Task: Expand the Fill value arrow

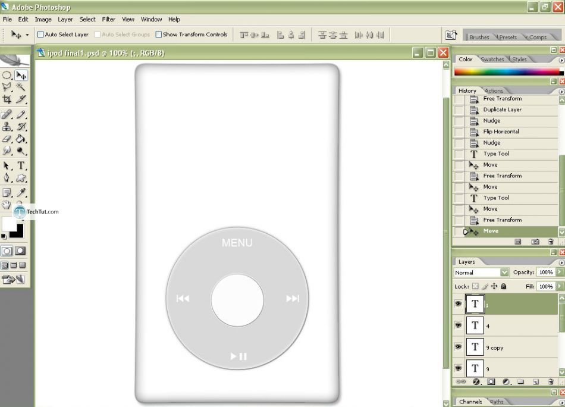Action: click(558, 286)
